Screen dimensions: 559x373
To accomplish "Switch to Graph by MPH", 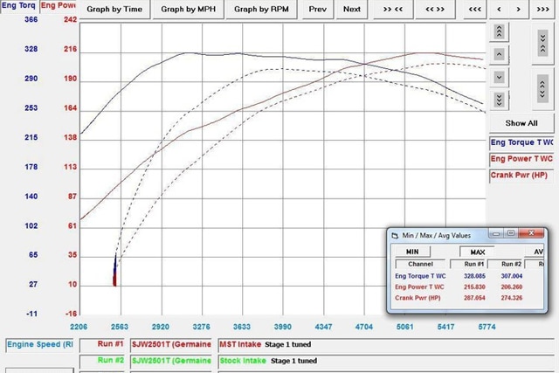I will coord(189,9).
